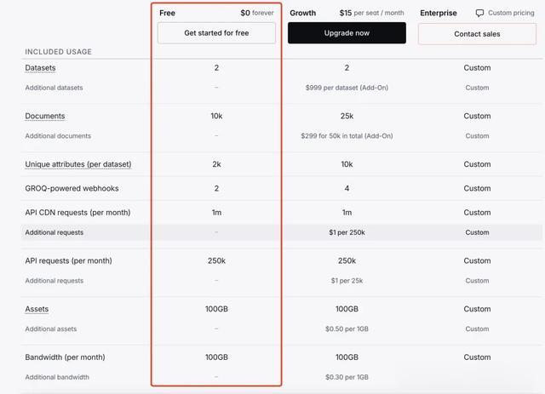Select the Free plan heading
This screenshot has height=394, width=545.
tap(167, 13)
